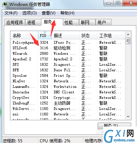137x143 pixels.
Task: Sort by the 描述 column header
Action: [65, 35]
